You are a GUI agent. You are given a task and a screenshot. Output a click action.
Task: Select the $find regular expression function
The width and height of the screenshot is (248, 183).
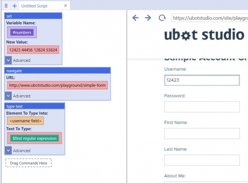click(34, 138)
